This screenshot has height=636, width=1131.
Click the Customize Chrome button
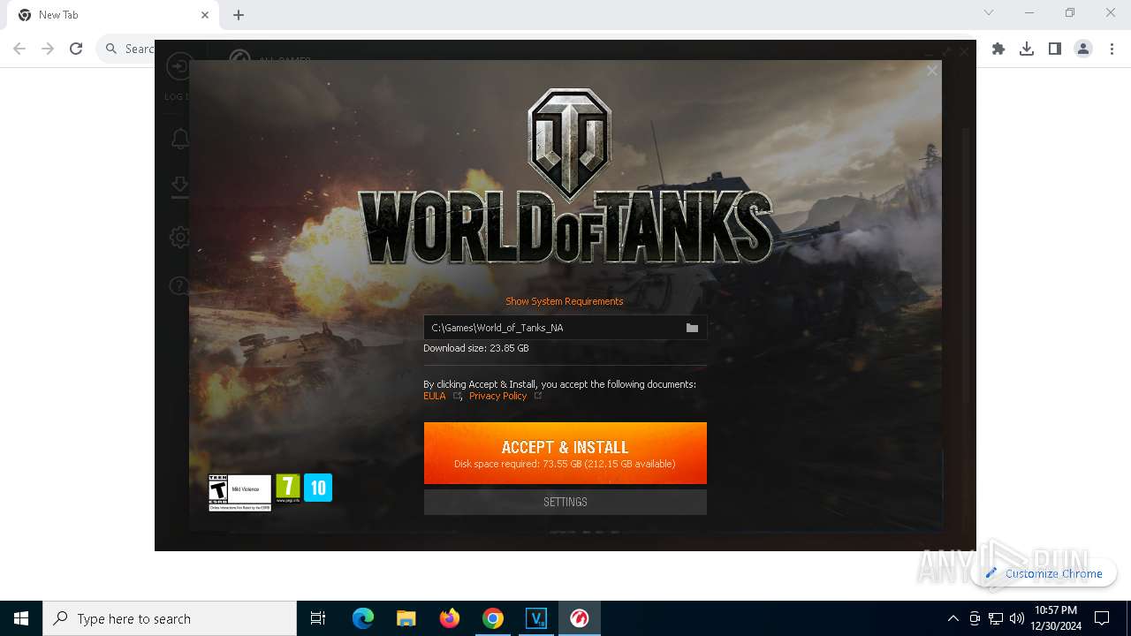coord(1044,573)
